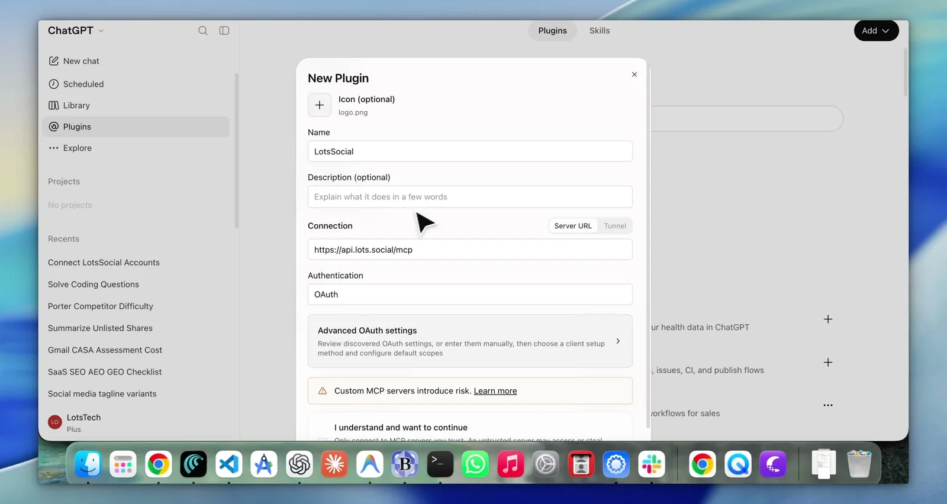Select Plugins in the sidebar
The height and width of the screenshot is (504, 947).
coord(136,127)
